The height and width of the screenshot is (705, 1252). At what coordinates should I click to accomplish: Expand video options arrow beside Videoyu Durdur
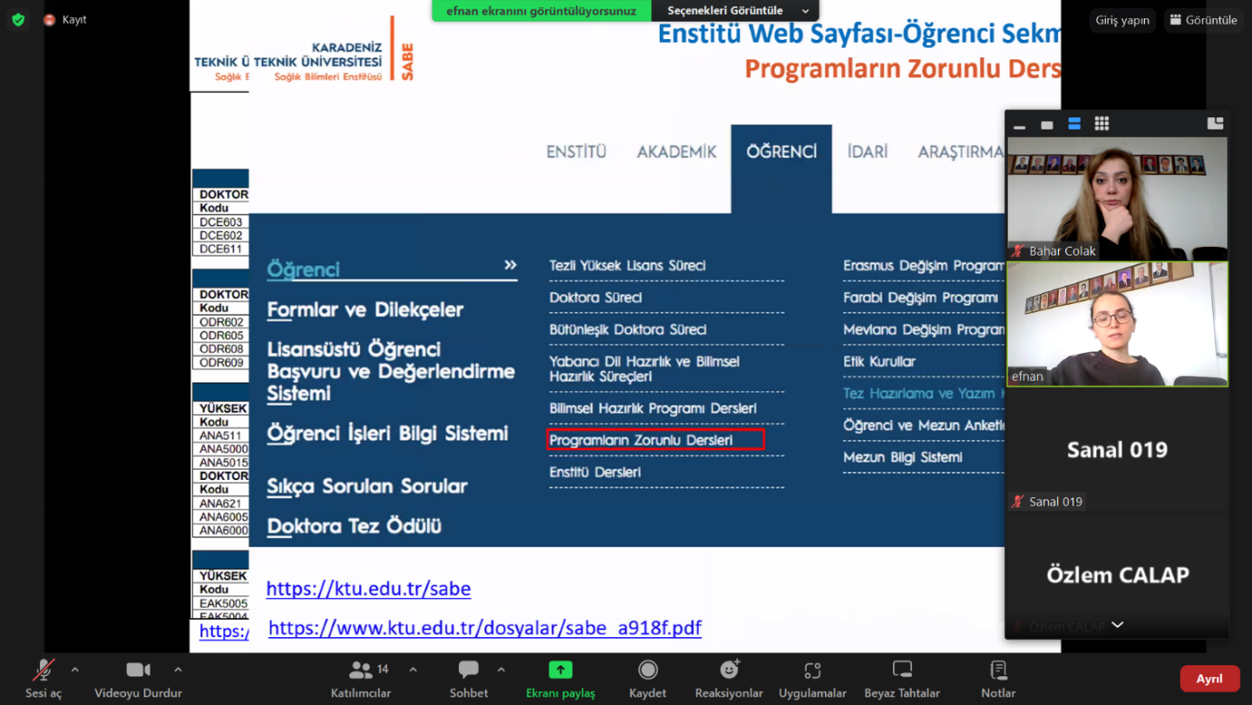tap(178, 669)
